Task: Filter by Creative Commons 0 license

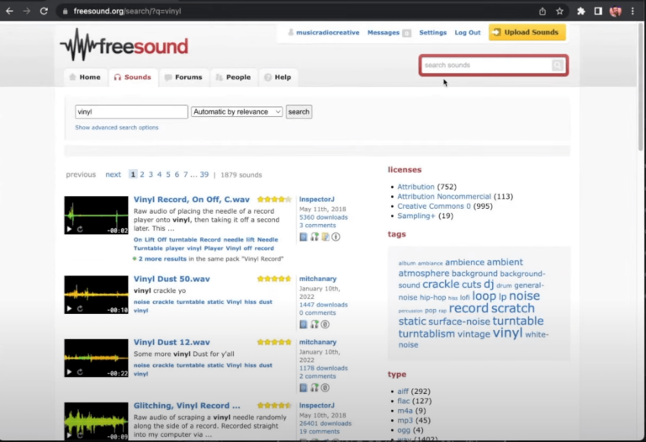Action: click(434, 206)
